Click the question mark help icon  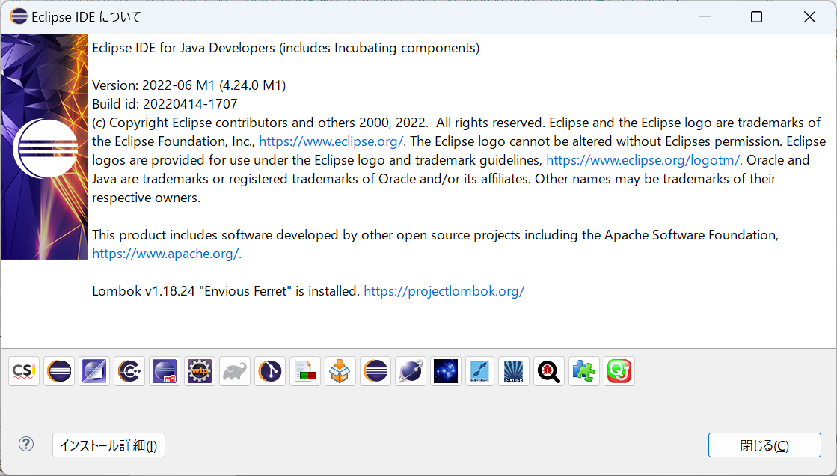pyautogui.click(x=25, y=444)
